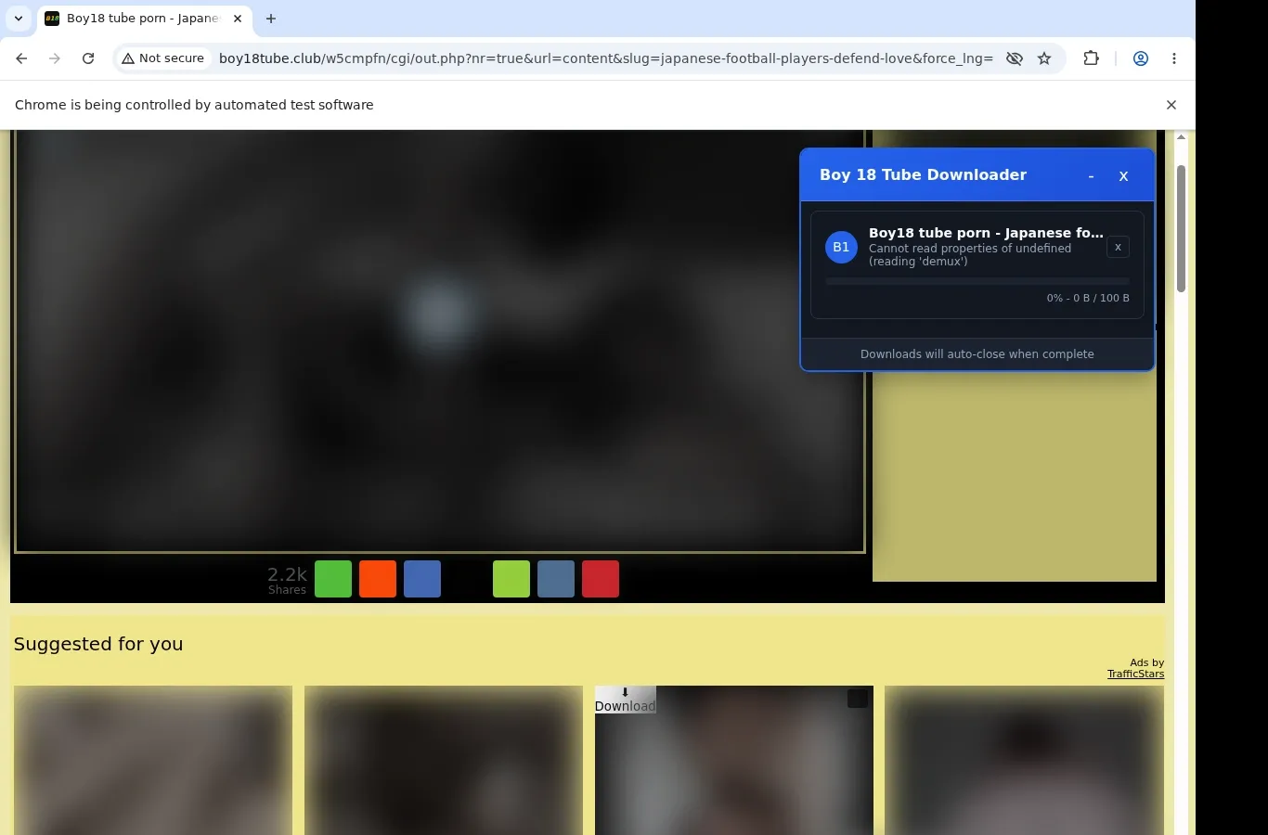The width and height of the screenshot is (1268, 835).
Task: Open the TrafficStars ads link
Action: click(x=1135, y=674)
